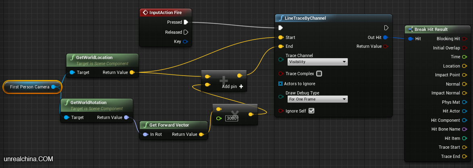The image size is (473, 168).
Task: Click the Key output pin
Action: [185, 41]
